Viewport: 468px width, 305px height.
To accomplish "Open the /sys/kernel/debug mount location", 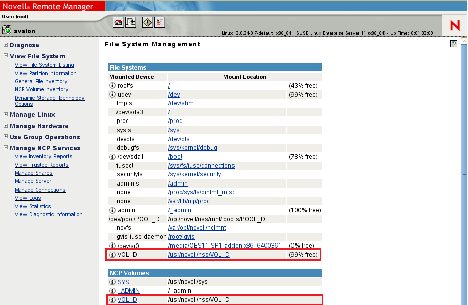I will pyautogui.click(x=193, y=148).
